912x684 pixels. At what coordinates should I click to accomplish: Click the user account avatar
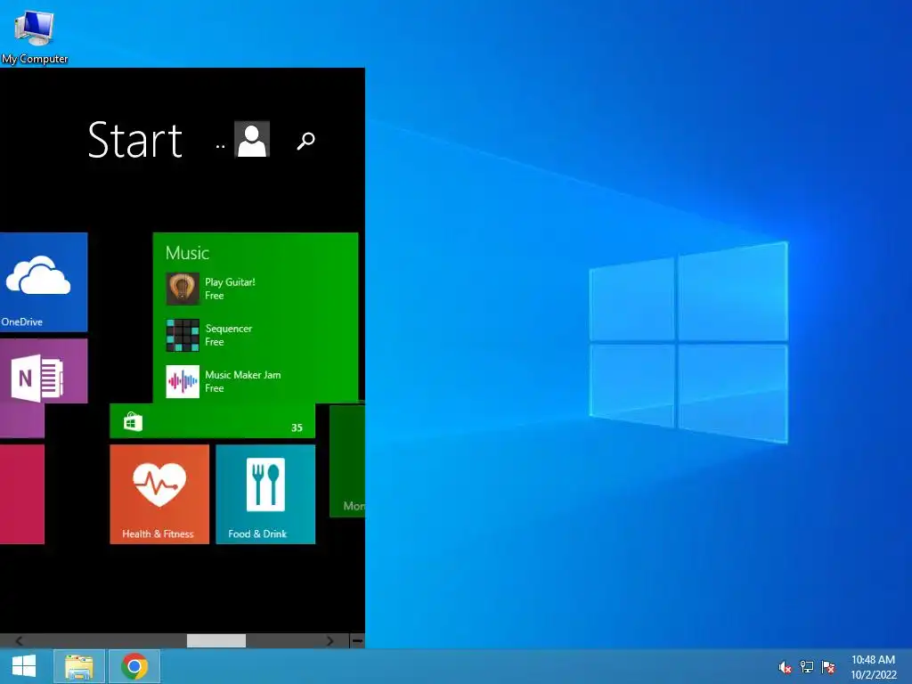tap(252, 139)
